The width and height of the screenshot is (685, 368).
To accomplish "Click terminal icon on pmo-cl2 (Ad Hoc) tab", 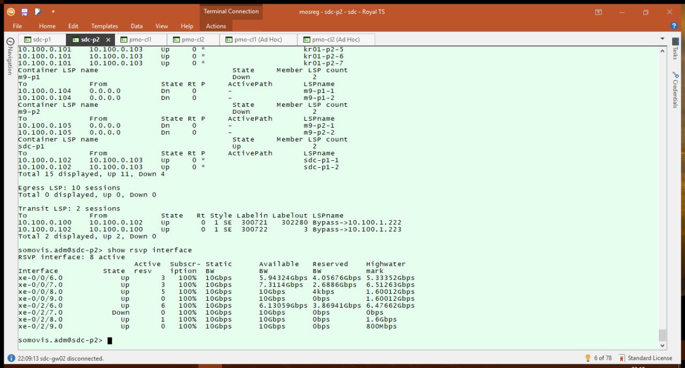I will (307, 40).
